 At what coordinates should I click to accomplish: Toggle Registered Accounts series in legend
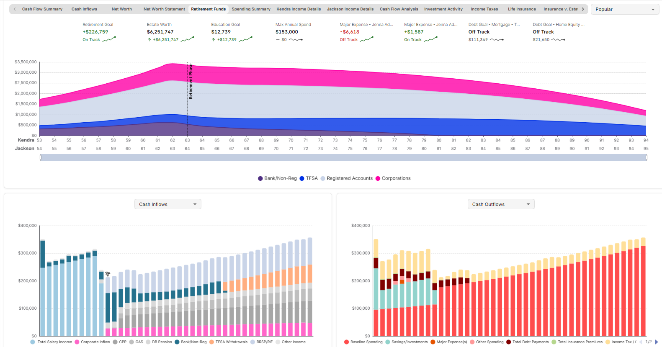(346, 178)
